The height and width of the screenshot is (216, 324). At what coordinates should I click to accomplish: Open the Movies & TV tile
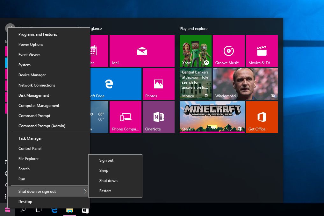click(262, 51)
